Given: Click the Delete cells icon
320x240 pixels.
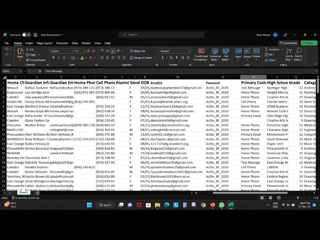Looking at the screenshot, I should pyautogui.click(x=247, y=51).
